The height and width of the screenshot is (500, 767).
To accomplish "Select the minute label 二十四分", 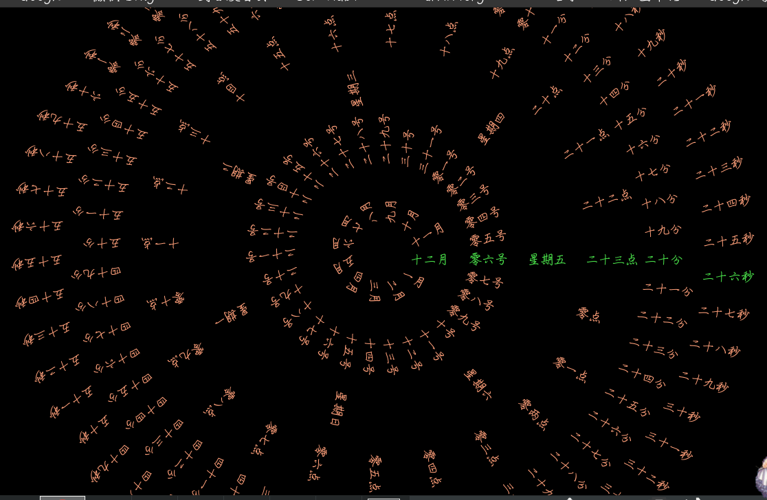I will [642, 376].
